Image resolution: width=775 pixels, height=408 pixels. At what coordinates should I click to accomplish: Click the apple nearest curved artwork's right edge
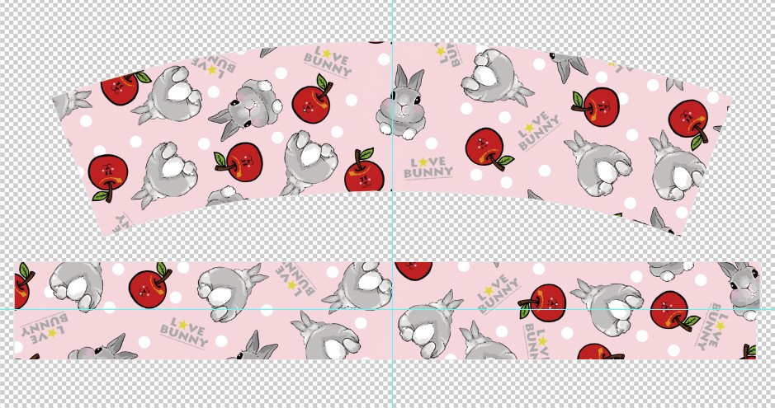point(688,119)
